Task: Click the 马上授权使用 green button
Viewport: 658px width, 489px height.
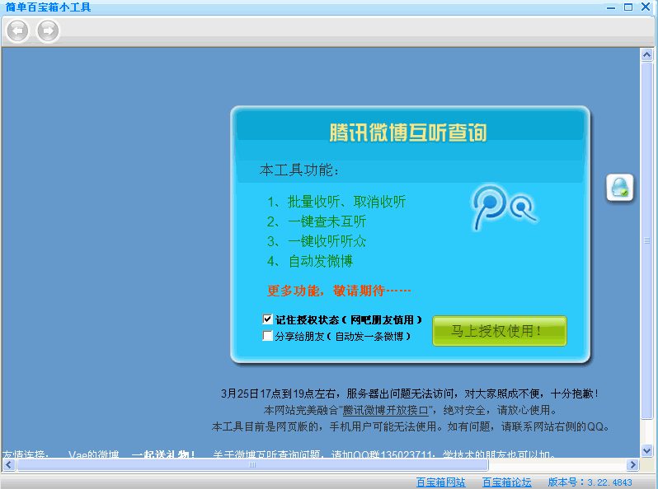Action: pyautogui.click(x=500, y=331)
